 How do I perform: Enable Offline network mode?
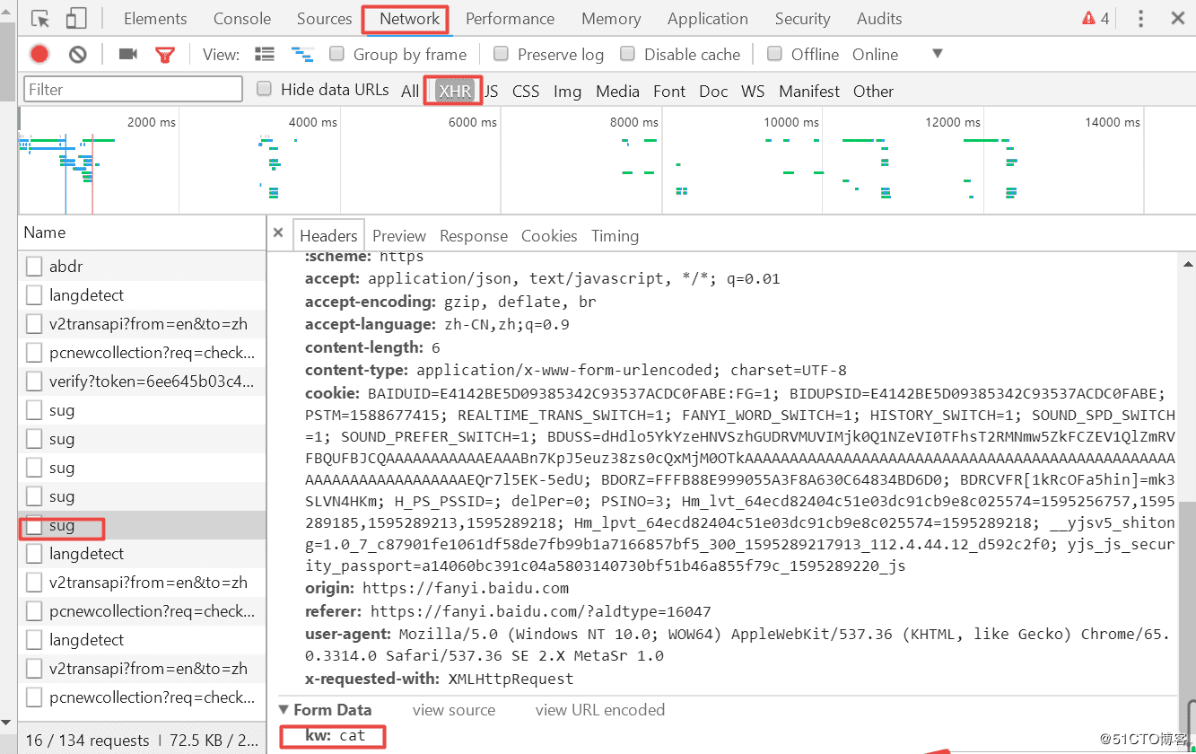click(773, 54)
